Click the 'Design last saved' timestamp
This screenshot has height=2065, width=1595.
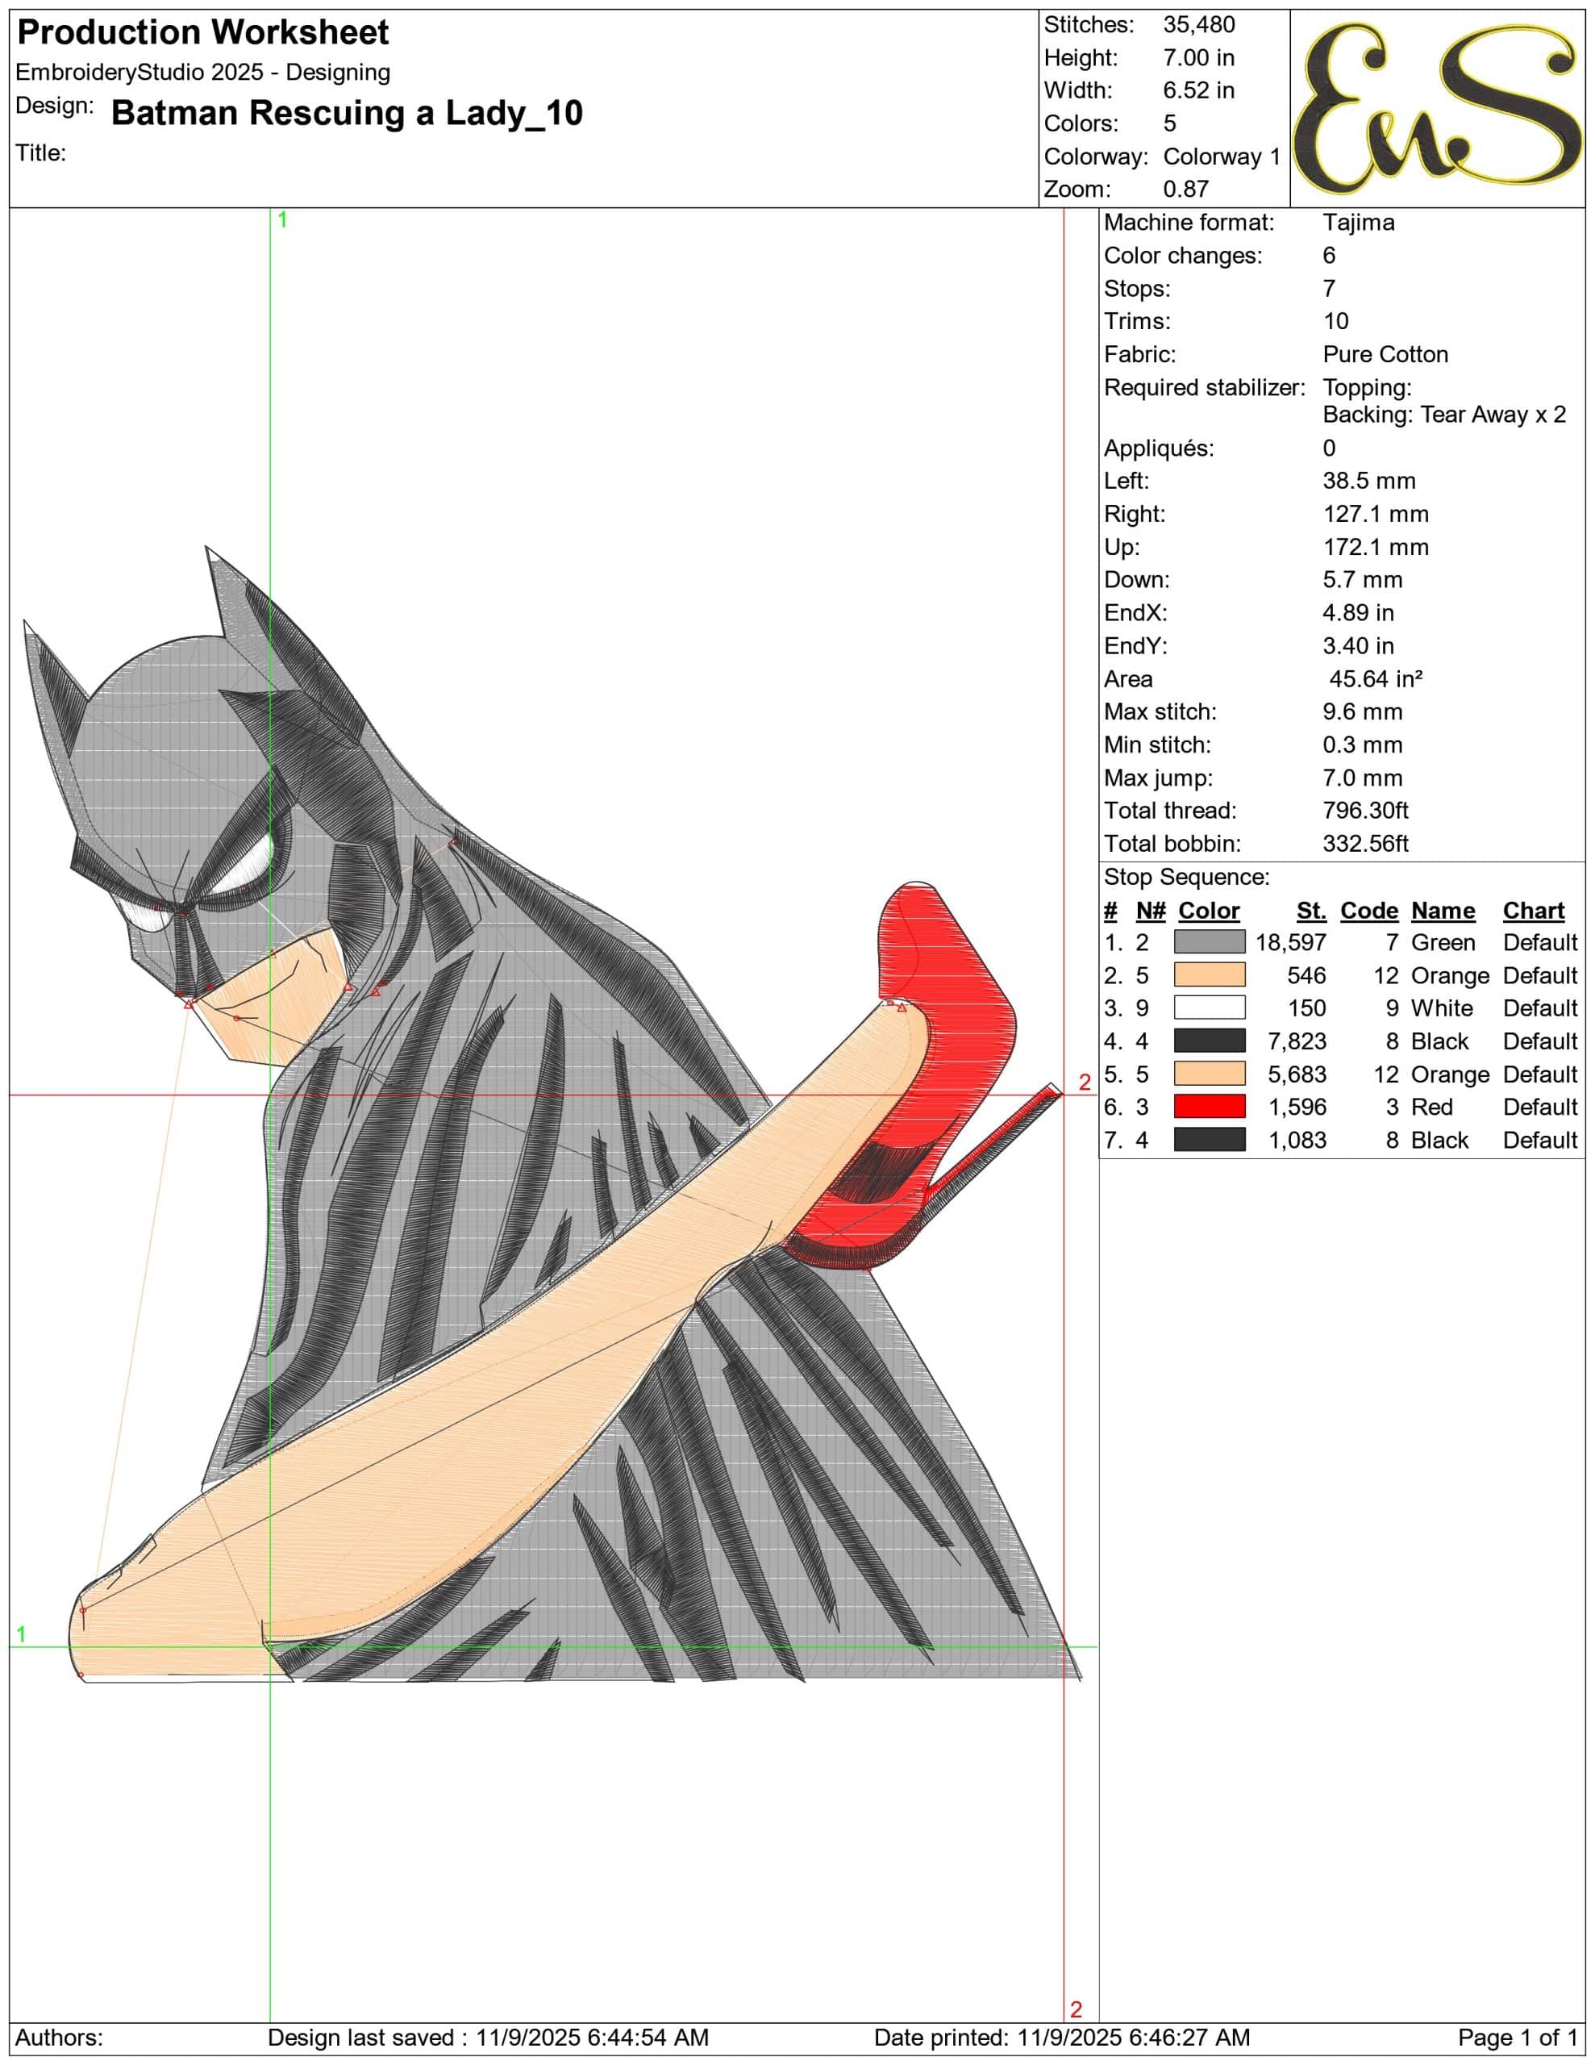(488, 2038)
